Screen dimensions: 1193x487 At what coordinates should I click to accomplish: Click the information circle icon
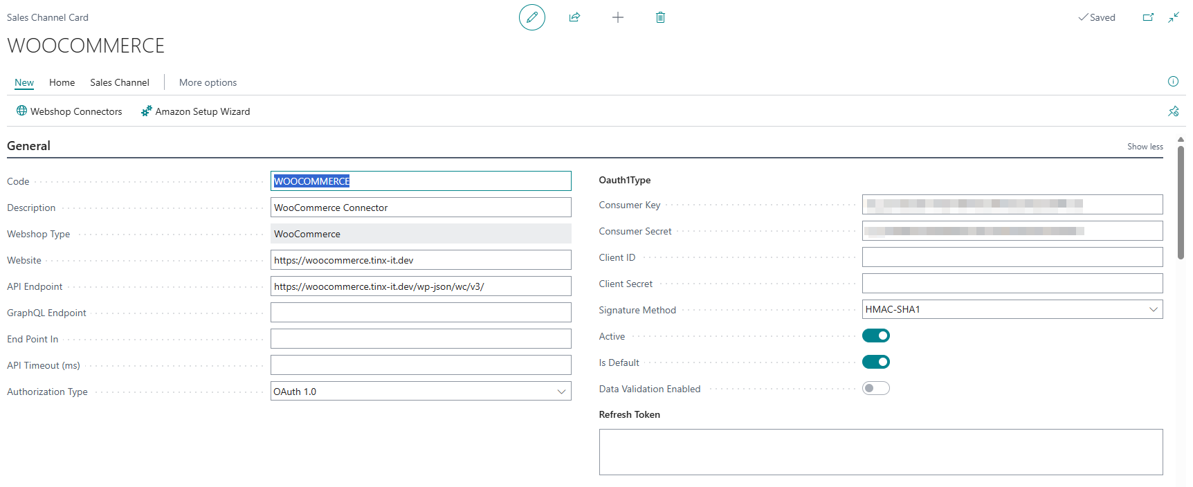tap(1173, 82)
